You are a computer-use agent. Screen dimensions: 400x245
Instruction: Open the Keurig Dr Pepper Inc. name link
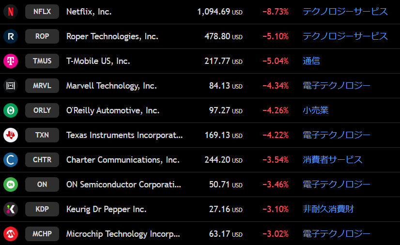click(x=106, y=209)
